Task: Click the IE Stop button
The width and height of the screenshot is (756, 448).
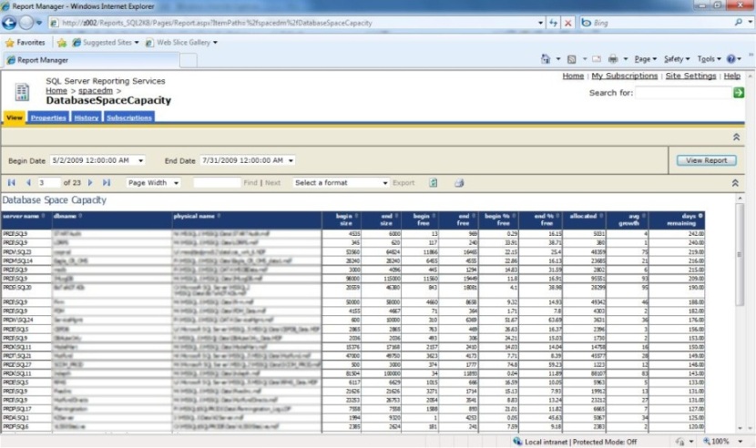Action: point(568,23)
